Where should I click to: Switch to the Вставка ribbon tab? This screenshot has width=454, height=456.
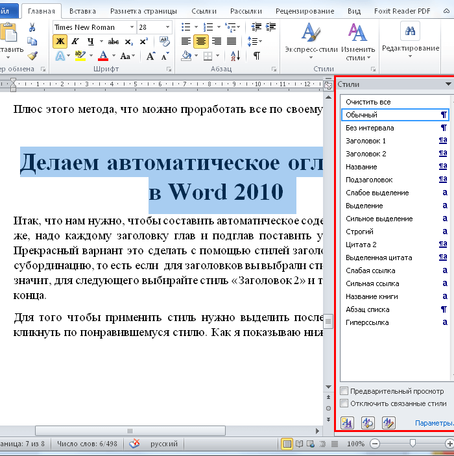pos(82,11)
